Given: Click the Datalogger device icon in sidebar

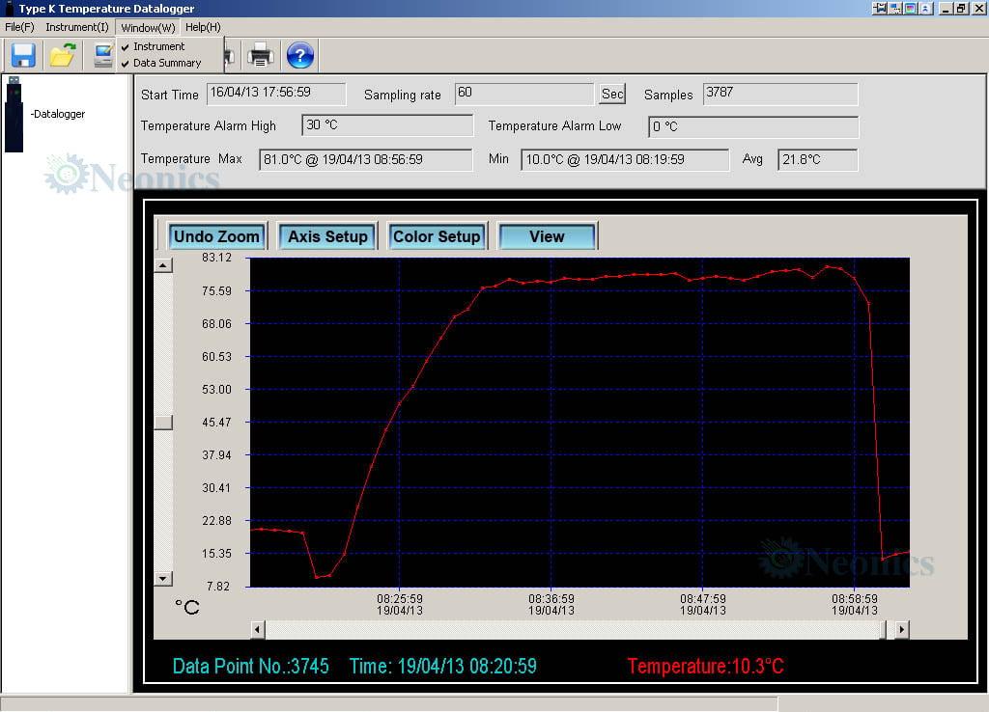Looking at the screenshot, I should pyautogui.click(x=14, y=114).
